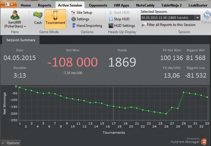Switch game mode to Cash

click(x=38, y=18)
